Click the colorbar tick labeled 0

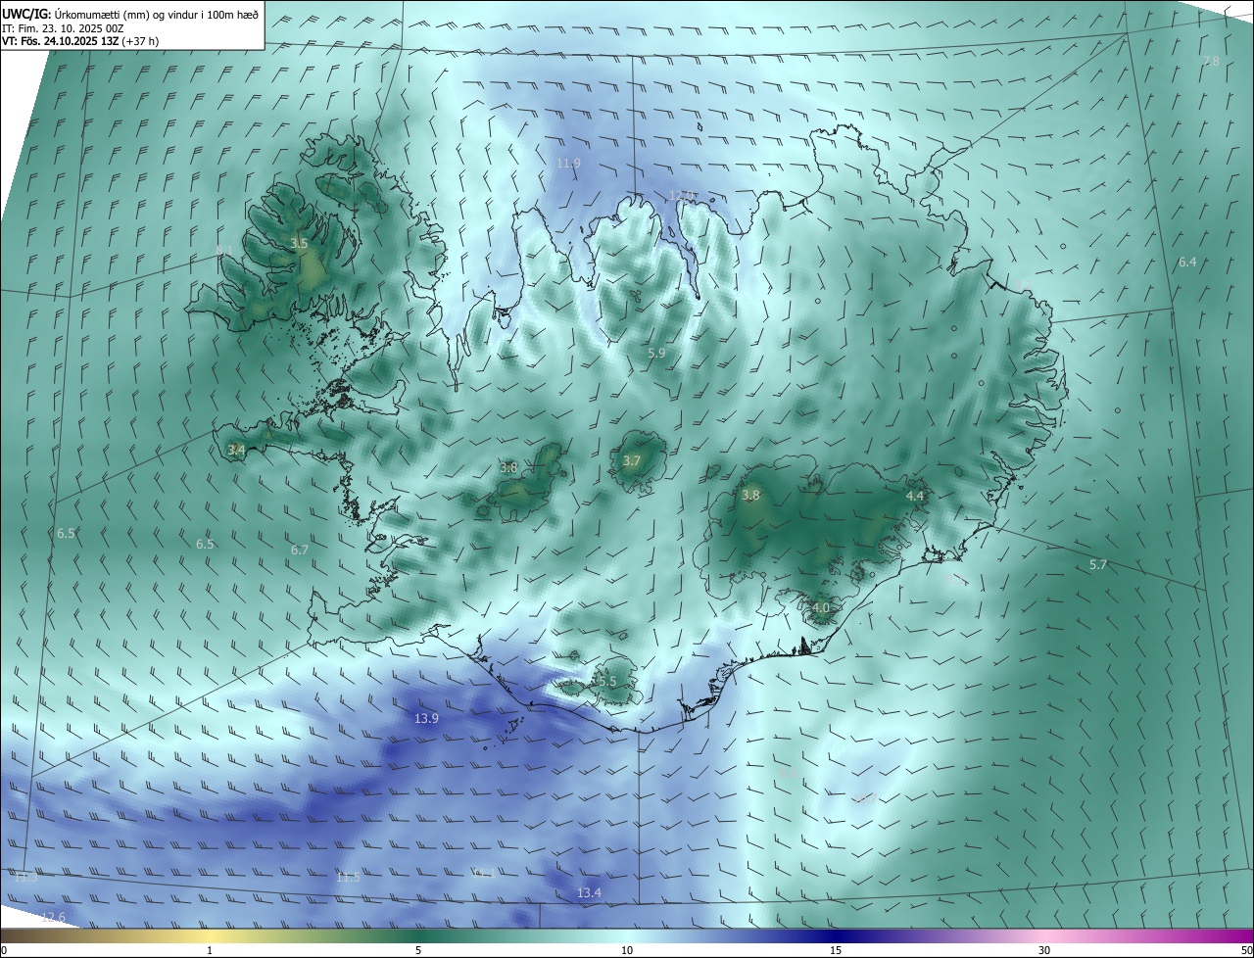4,950
